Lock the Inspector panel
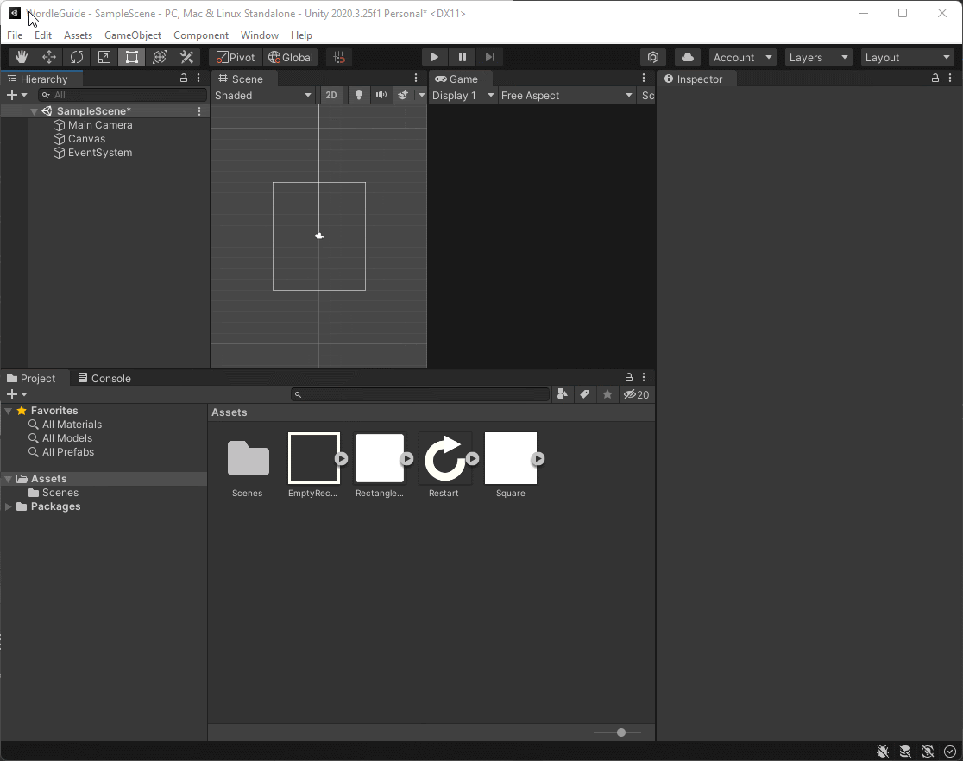The width and height of the screenshot is (963, 761). point(935,78)
